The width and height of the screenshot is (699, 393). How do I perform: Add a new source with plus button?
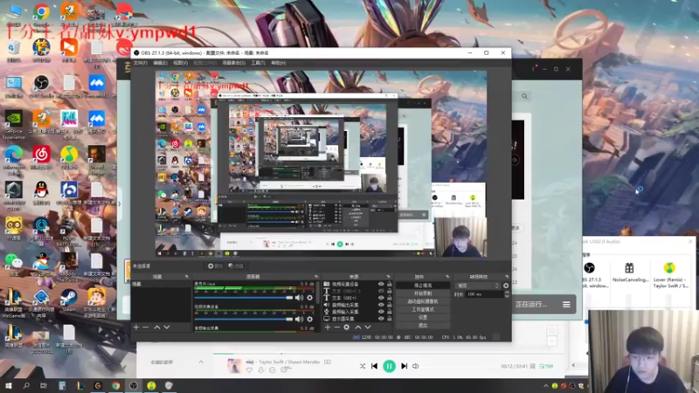328,327
